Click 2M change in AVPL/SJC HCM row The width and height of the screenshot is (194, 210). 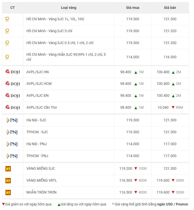coord(178,84)
